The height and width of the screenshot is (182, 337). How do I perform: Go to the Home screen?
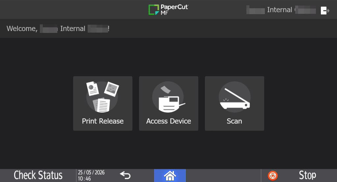pos(170,175)
